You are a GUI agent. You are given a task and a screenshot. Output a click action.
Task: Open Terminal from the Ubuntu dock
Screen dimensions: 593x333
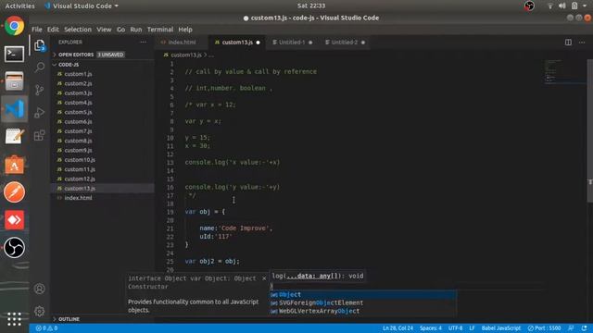[x=15, y=54]
